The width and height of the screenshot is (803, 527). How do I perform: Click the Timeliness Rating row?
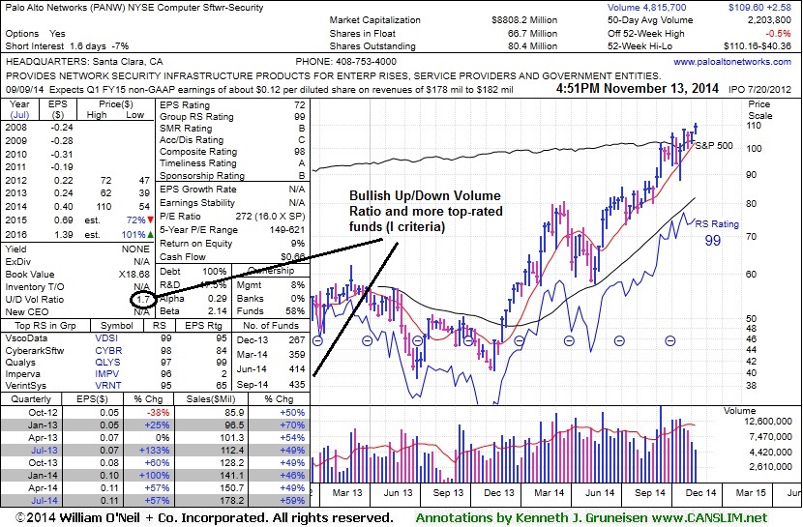pos(232,163)
